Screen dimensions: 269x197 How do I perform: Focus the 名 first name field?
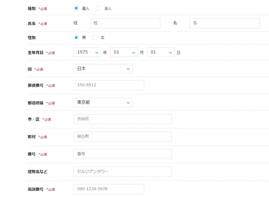(x=225, y=23)
